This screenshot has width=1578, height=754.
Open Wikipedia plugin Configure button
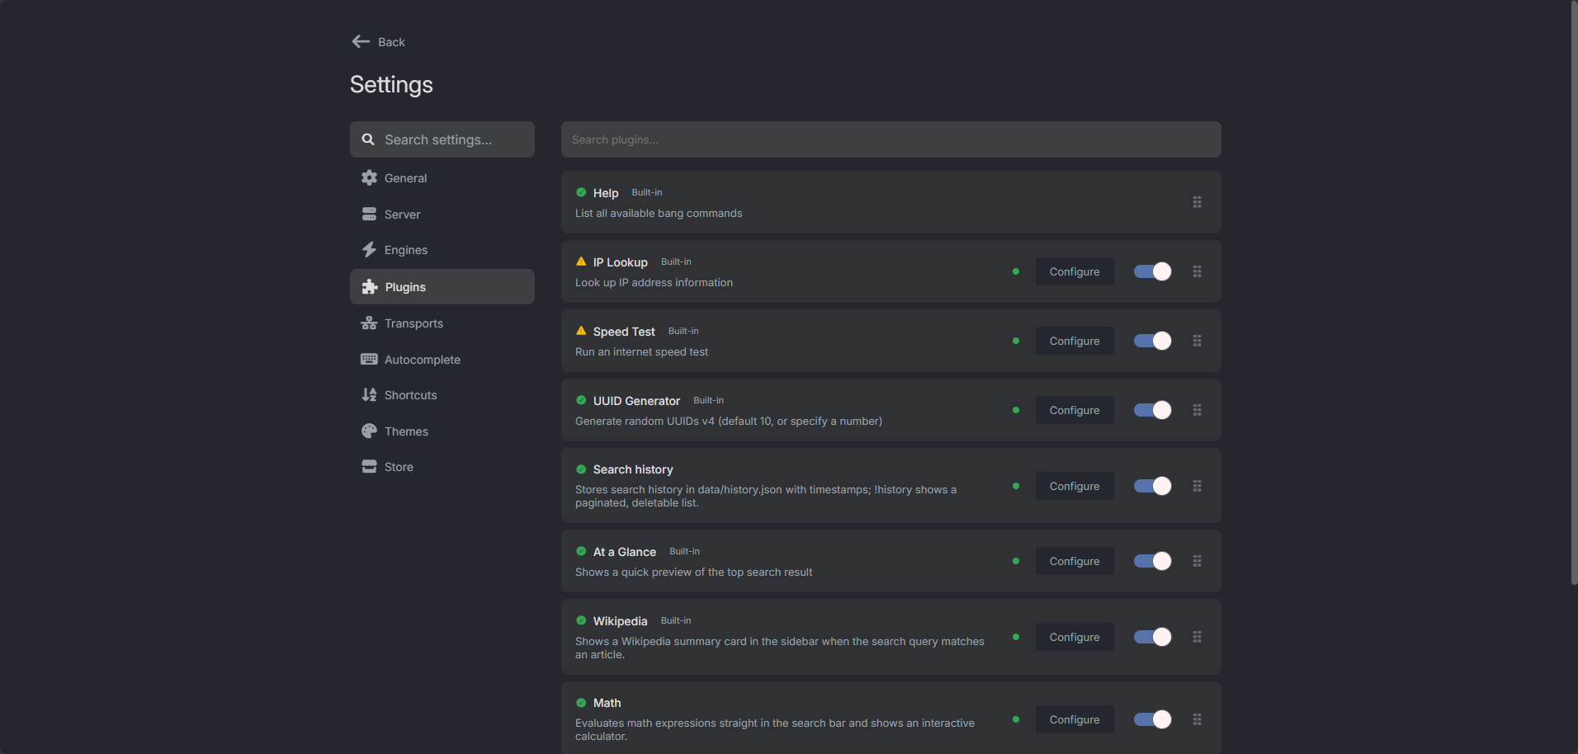click(1075, 637)
